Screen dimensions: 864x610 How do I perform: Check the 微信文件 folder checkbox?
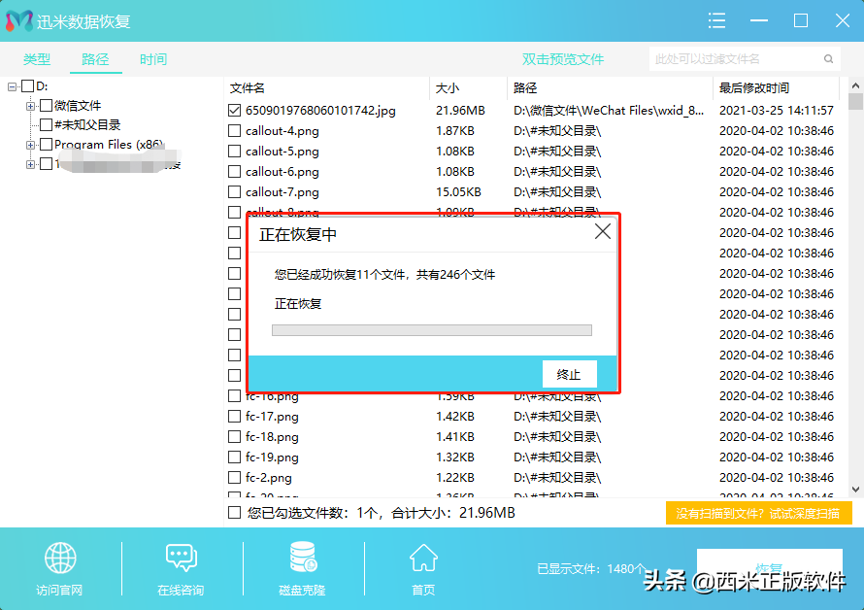(47, 105)
